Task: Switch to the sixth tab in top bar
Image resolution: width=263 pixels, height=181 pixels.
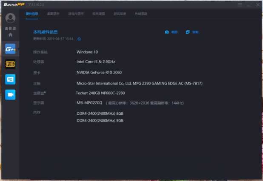Action: 141,14
